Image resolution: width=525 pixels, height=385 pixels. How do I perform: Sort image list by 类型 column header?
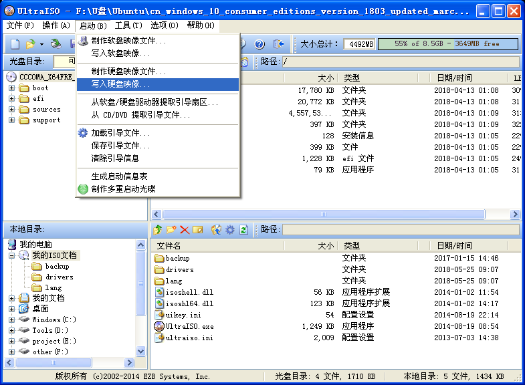[x=378, y=78]
